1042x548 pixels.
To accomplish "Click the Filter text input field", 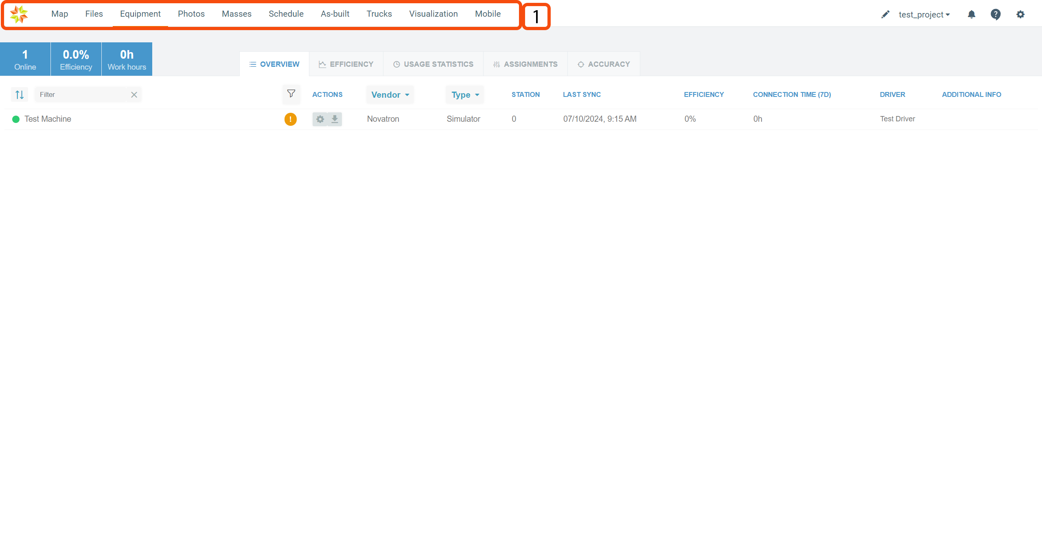I will click(81, 95).
